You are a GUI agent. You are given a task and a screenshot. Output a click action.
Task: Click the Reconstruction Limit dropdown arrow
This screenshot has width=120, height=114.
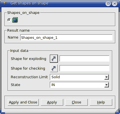107,77
